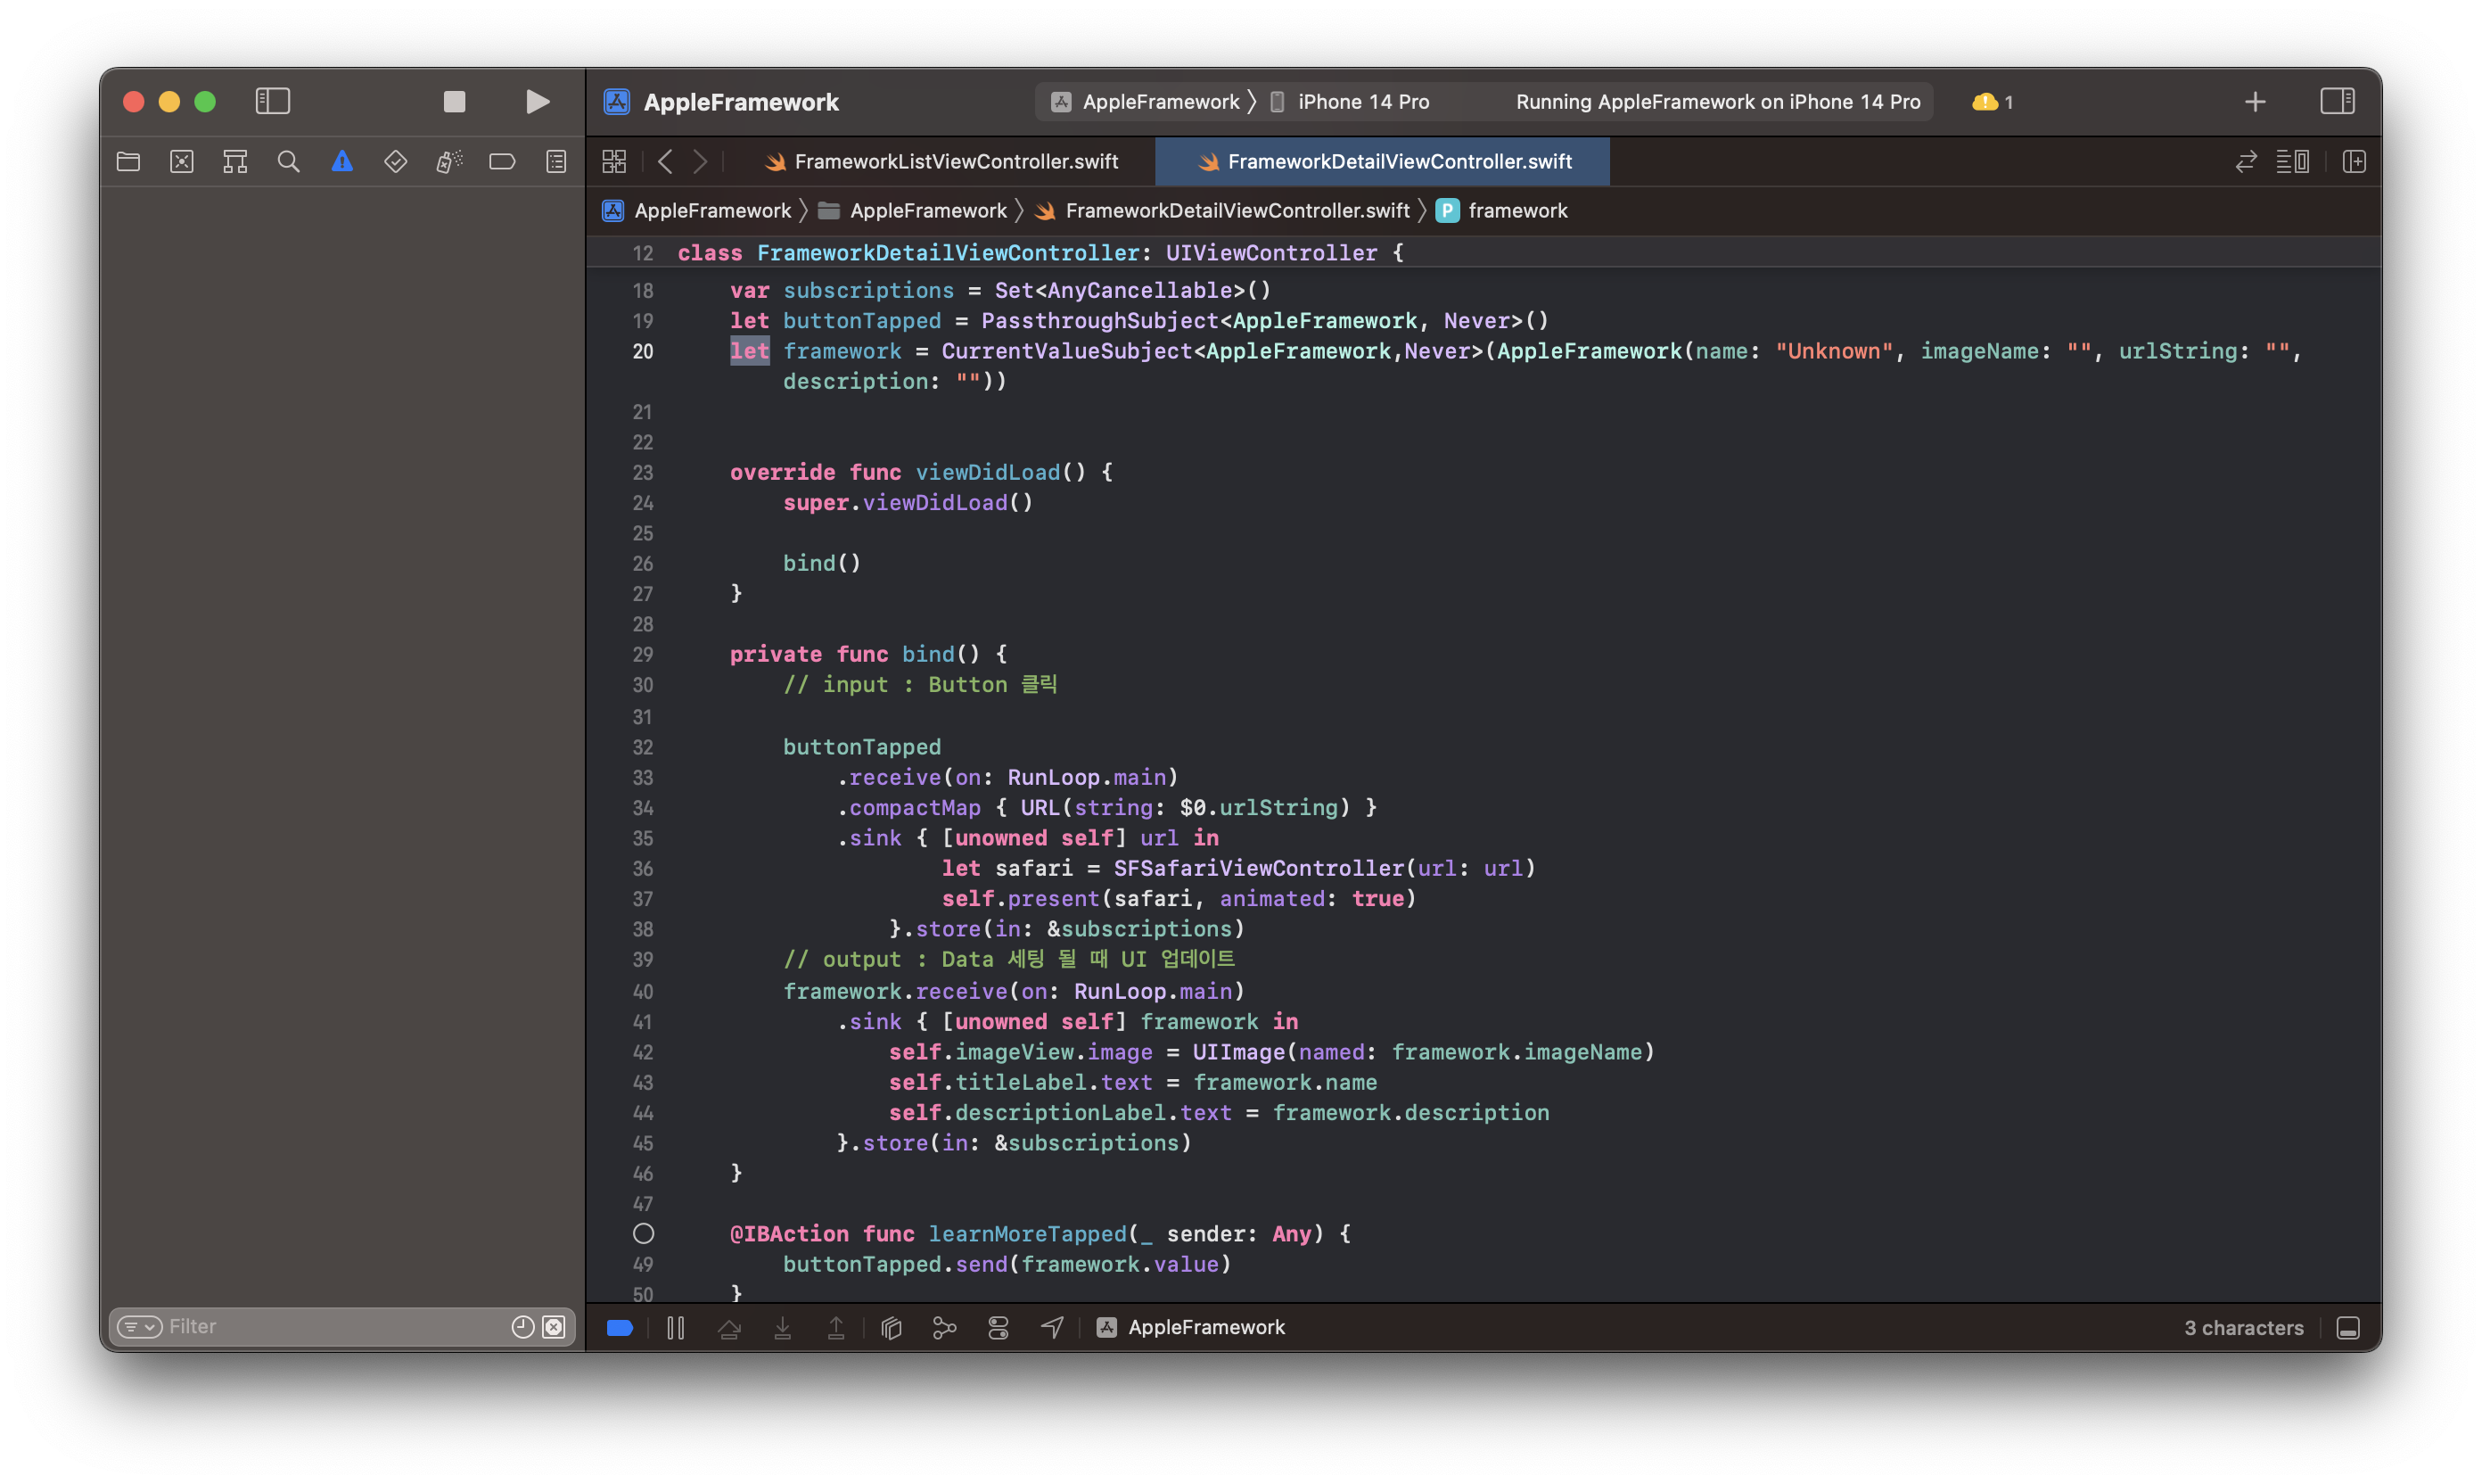Open the iPhone 14 Pro destination selector
Screen dimensions: 2482x1484
1361,101
